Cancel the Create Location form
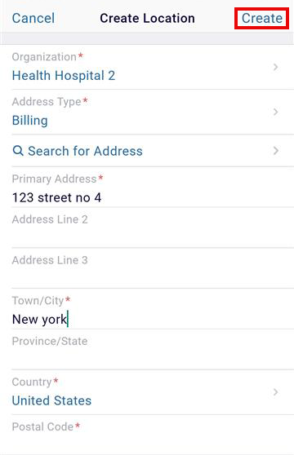 point(33,18)
